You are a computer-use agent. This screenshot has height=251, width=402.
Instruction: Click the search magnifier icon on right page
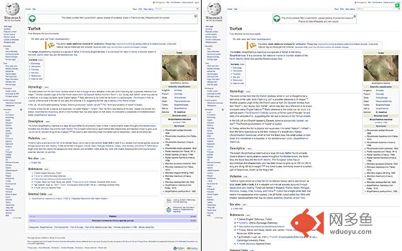click(x=399, y=9)
